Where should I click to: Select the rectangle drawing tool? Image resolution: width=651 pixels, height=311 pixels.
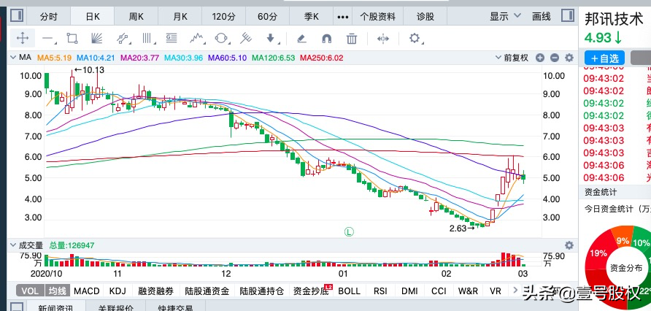72,39
